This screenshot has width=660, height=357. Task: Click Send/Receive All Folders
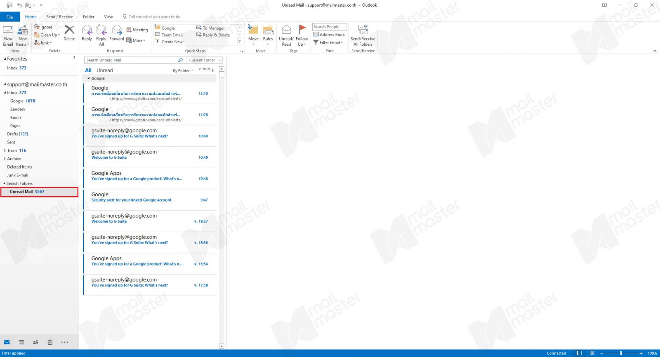pyautogui.click(x=363, y=35)
